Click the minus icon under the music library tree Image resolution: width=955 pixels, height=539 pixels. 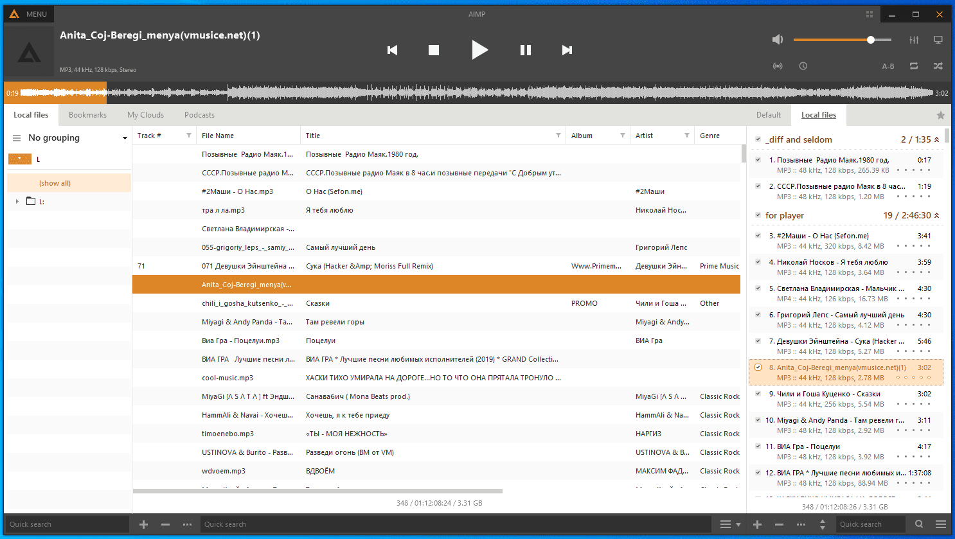[165, 525]
